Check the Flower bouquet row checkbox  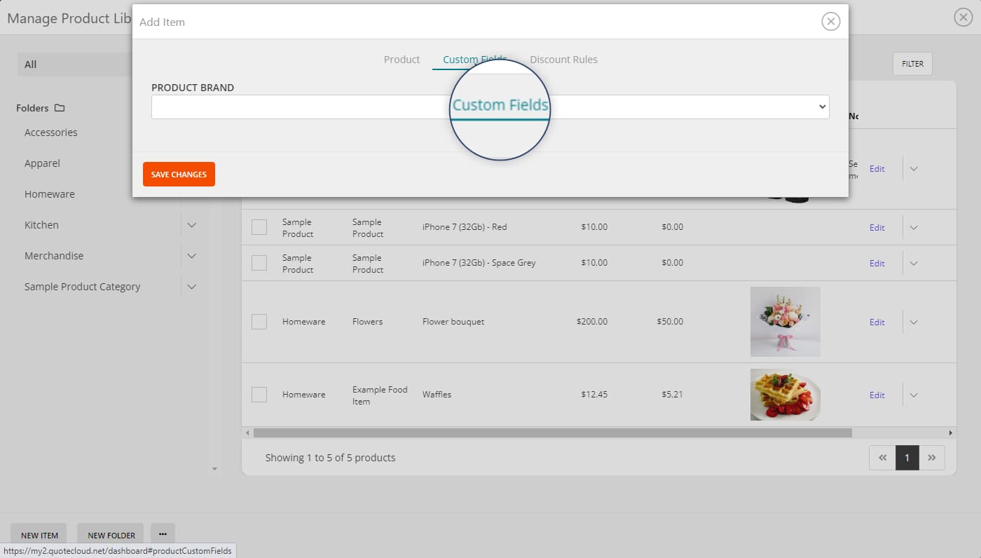259,321
